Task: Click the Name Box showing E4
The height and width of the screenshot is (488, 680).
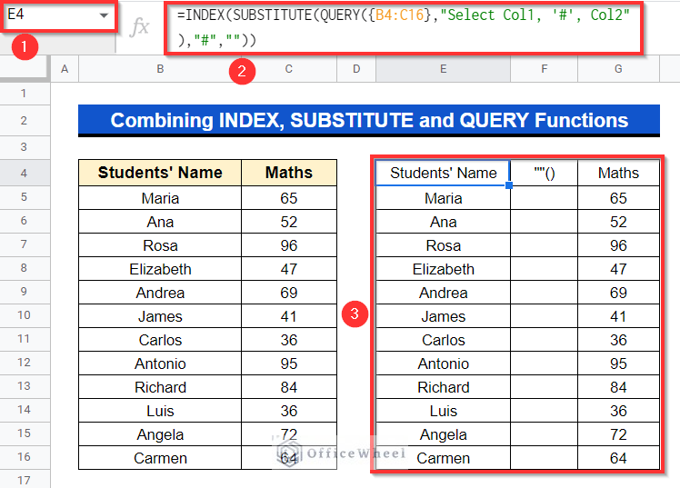Action: click(x=58, y=15)
